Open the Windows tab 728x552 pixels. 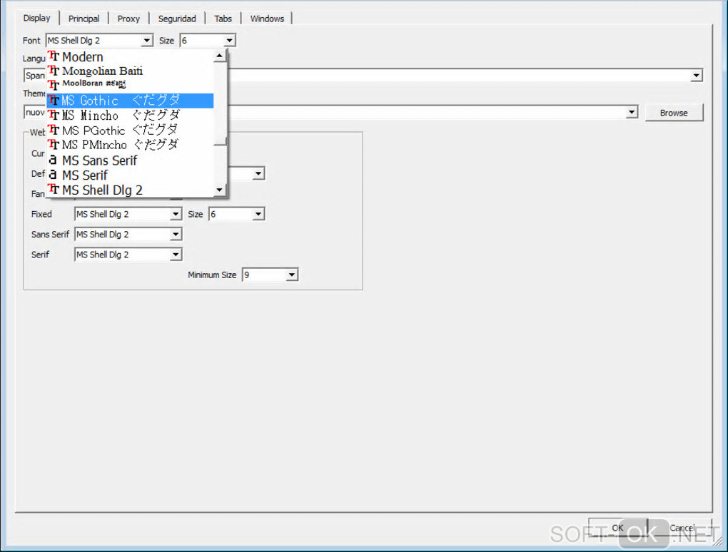pyautogui.click(x=267, y=19)
